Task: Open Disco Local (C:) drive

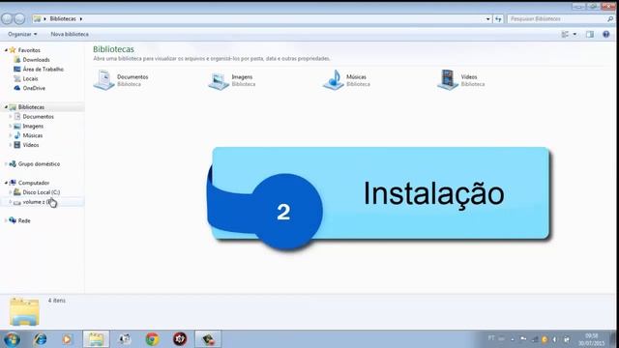Action: point(41,192)
